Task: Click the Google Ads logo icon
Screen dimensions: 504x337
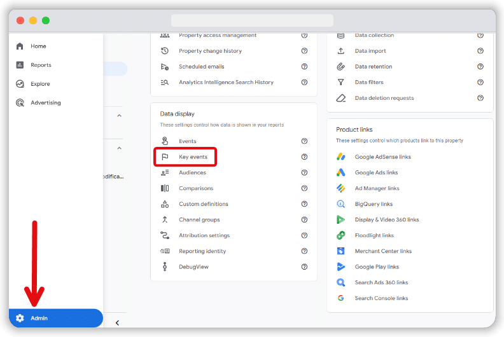Action: tap(340, 172)
